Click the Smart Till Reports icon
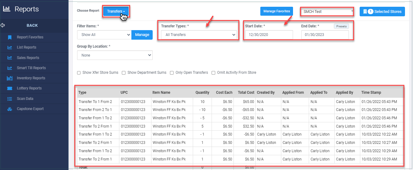Image resolution: width=413 pixels, height=170 pixels. 10,68
